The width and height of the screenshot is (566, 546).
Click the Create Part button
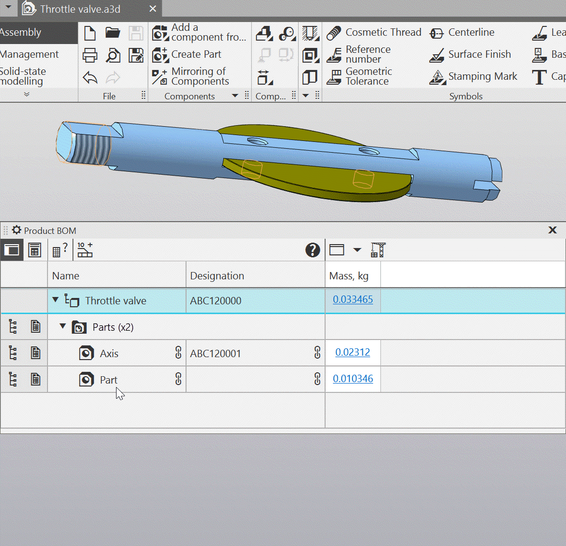click(x=187, y=55)
